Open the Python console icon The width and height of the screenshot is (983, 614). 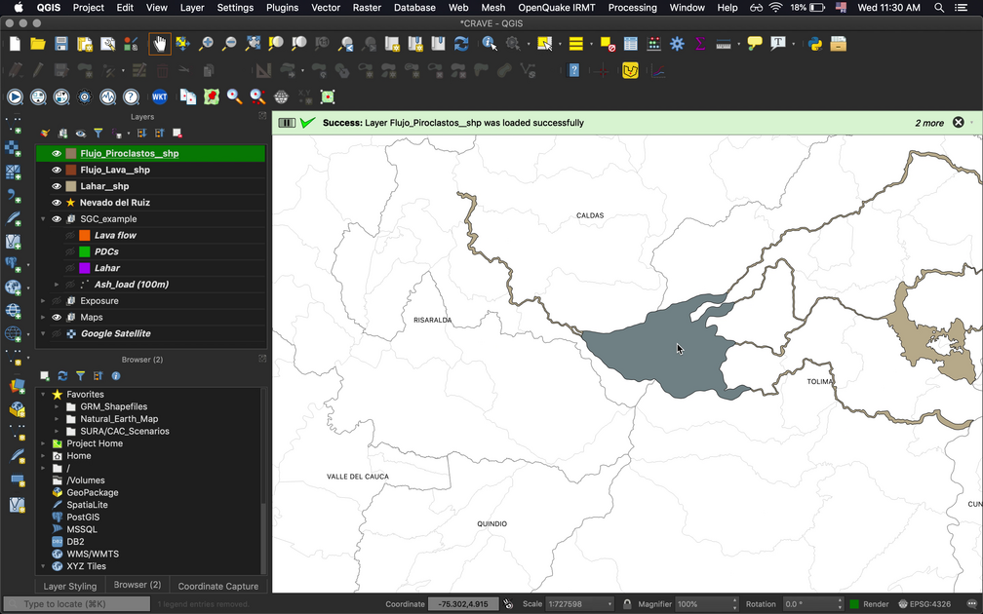click(815, 44)
